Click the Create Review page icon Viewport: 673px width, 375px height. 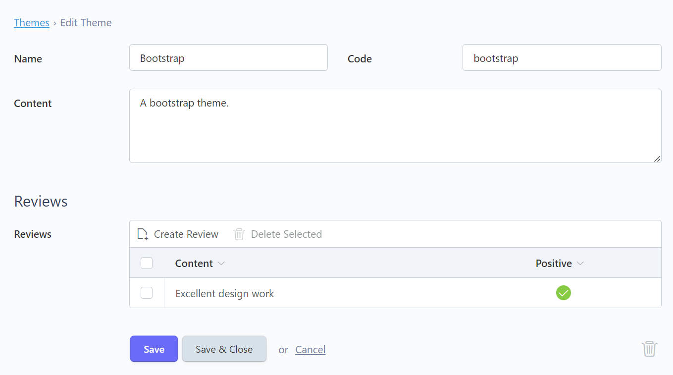click(x=143, y=234)
